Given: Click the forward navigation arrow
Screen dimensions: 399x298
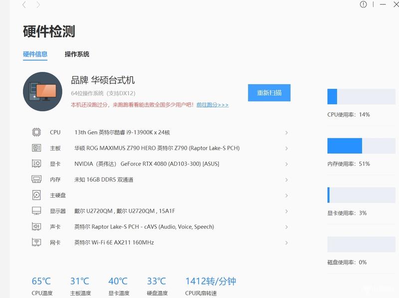Looking at the screenshot, I should [x=38, y=4].
